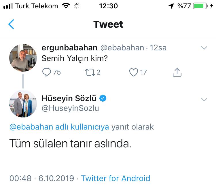This screenshot has width=216, height=188.
Task: Tap the 00:48 · 6.10.2019 timestamp
Action: coord(42,178)
